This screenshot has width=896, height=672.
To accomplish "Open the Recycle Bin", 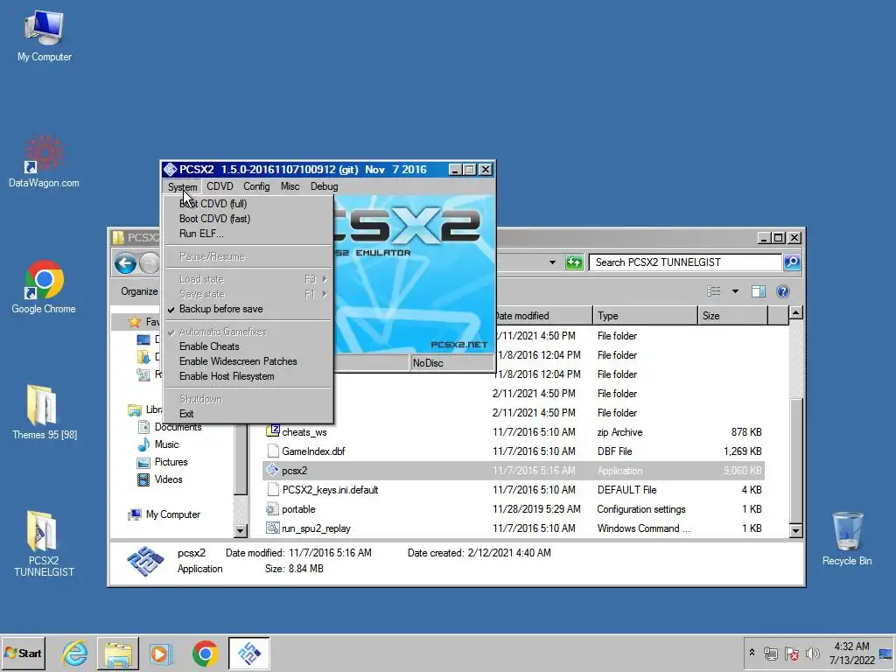I will (x=847, y=539).
